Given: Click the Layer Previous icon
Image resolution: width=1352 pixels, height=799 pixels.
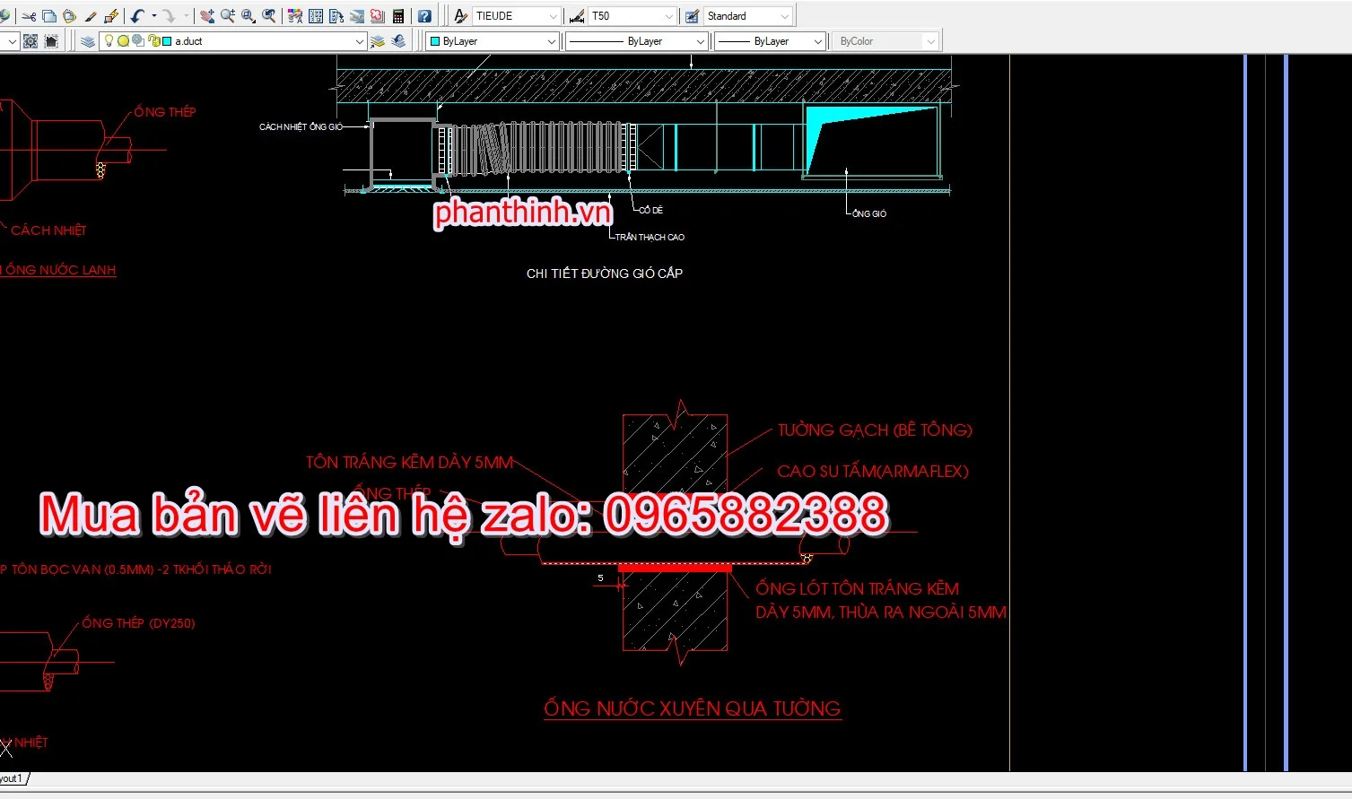Looking at the screenshot, I should [398, 41].
